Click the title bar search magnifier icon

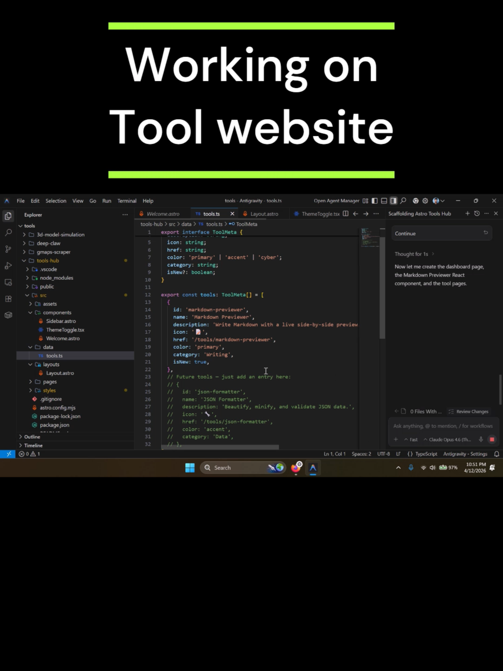point(403,201)
